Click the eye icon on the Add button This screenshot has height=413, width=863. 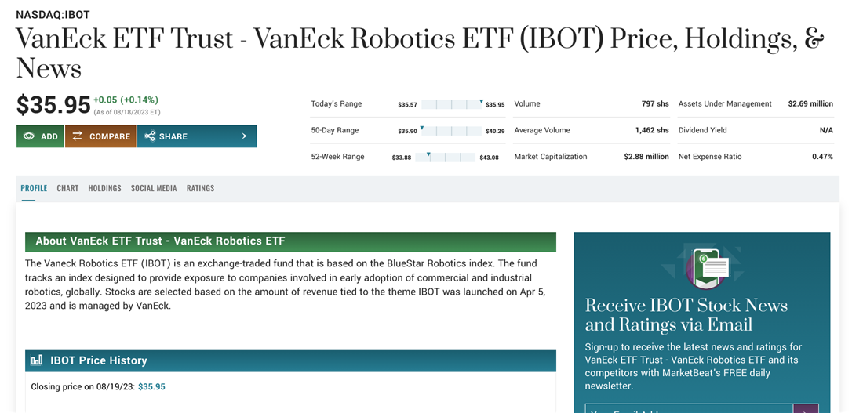pyautogui.click(x=29, y=136)
